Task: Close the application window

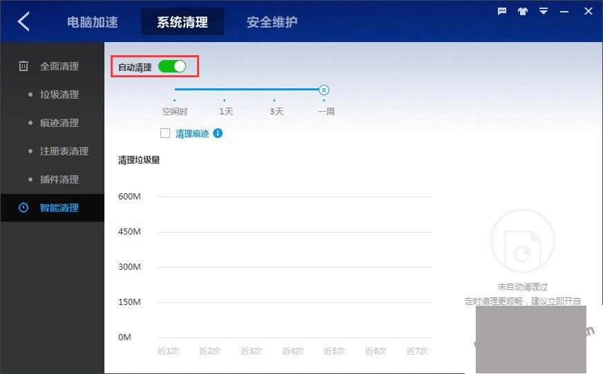Action: coord(588,11)
